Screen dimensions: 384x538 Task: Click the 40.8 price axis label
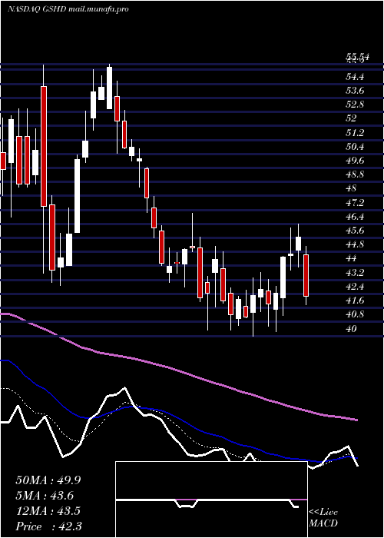point(355,314)
